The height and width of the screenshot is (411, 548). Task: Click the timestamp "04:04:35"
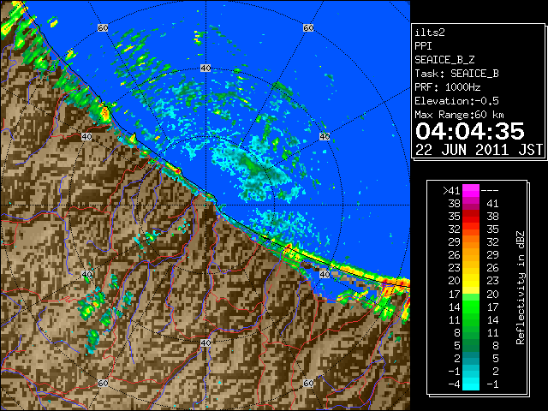(470, 131)
